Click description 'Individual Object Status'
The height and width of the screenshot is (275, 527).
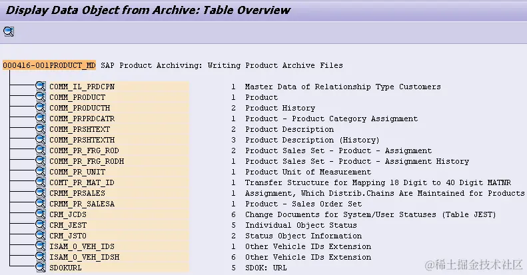tap(300, 225)
